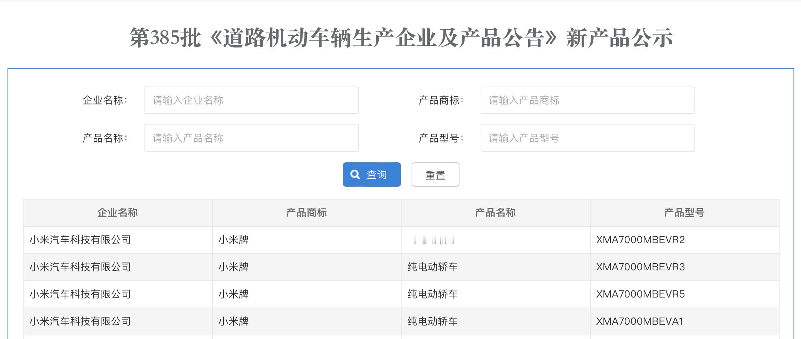Click 小米汽车科技有限公司 in the XMA7000MBEVR2 row
The image size is (801, 339).
click(x=80, y=240)
